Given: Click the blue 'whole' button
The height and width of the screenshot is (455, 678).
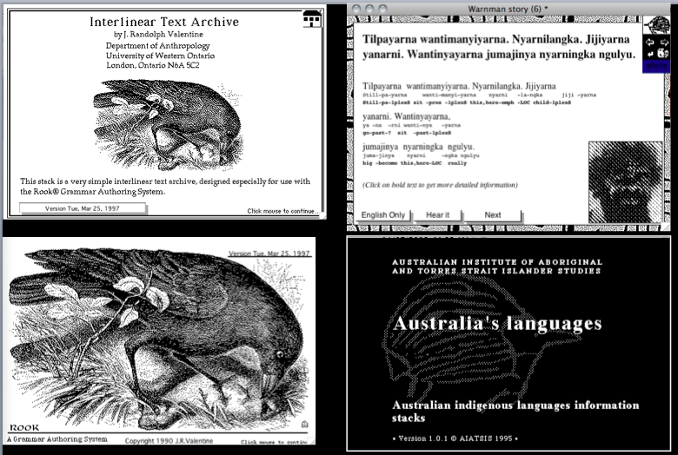Looking at the screenshot, I should (x=656, y=66).
